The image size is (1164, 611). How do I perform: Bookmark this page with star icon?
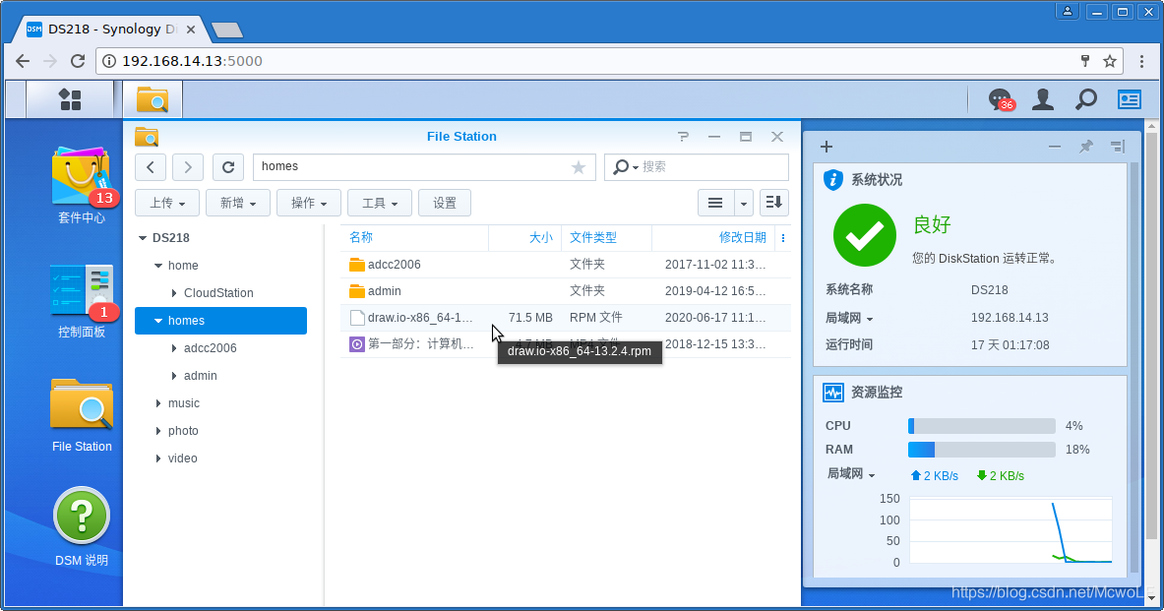[1110, 61]
